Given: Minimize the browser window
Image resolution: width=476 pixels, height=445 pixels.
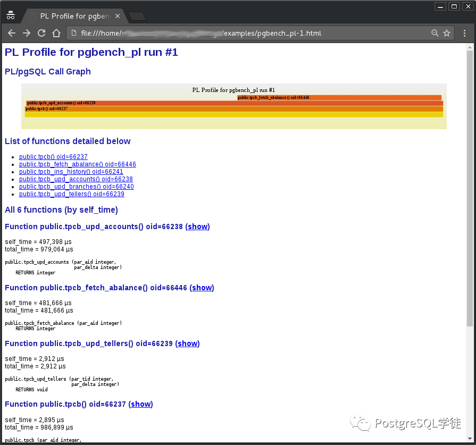Looking at the screenshot, I should [440, 6].
